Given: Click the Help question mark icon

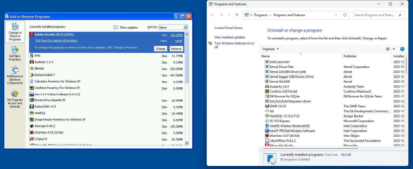Looking at the screenshot, I should pyautogui.click(x=402, y=49).
